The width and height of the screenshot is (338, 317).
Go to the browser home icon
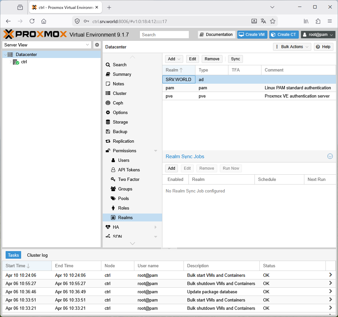point(44,21)
